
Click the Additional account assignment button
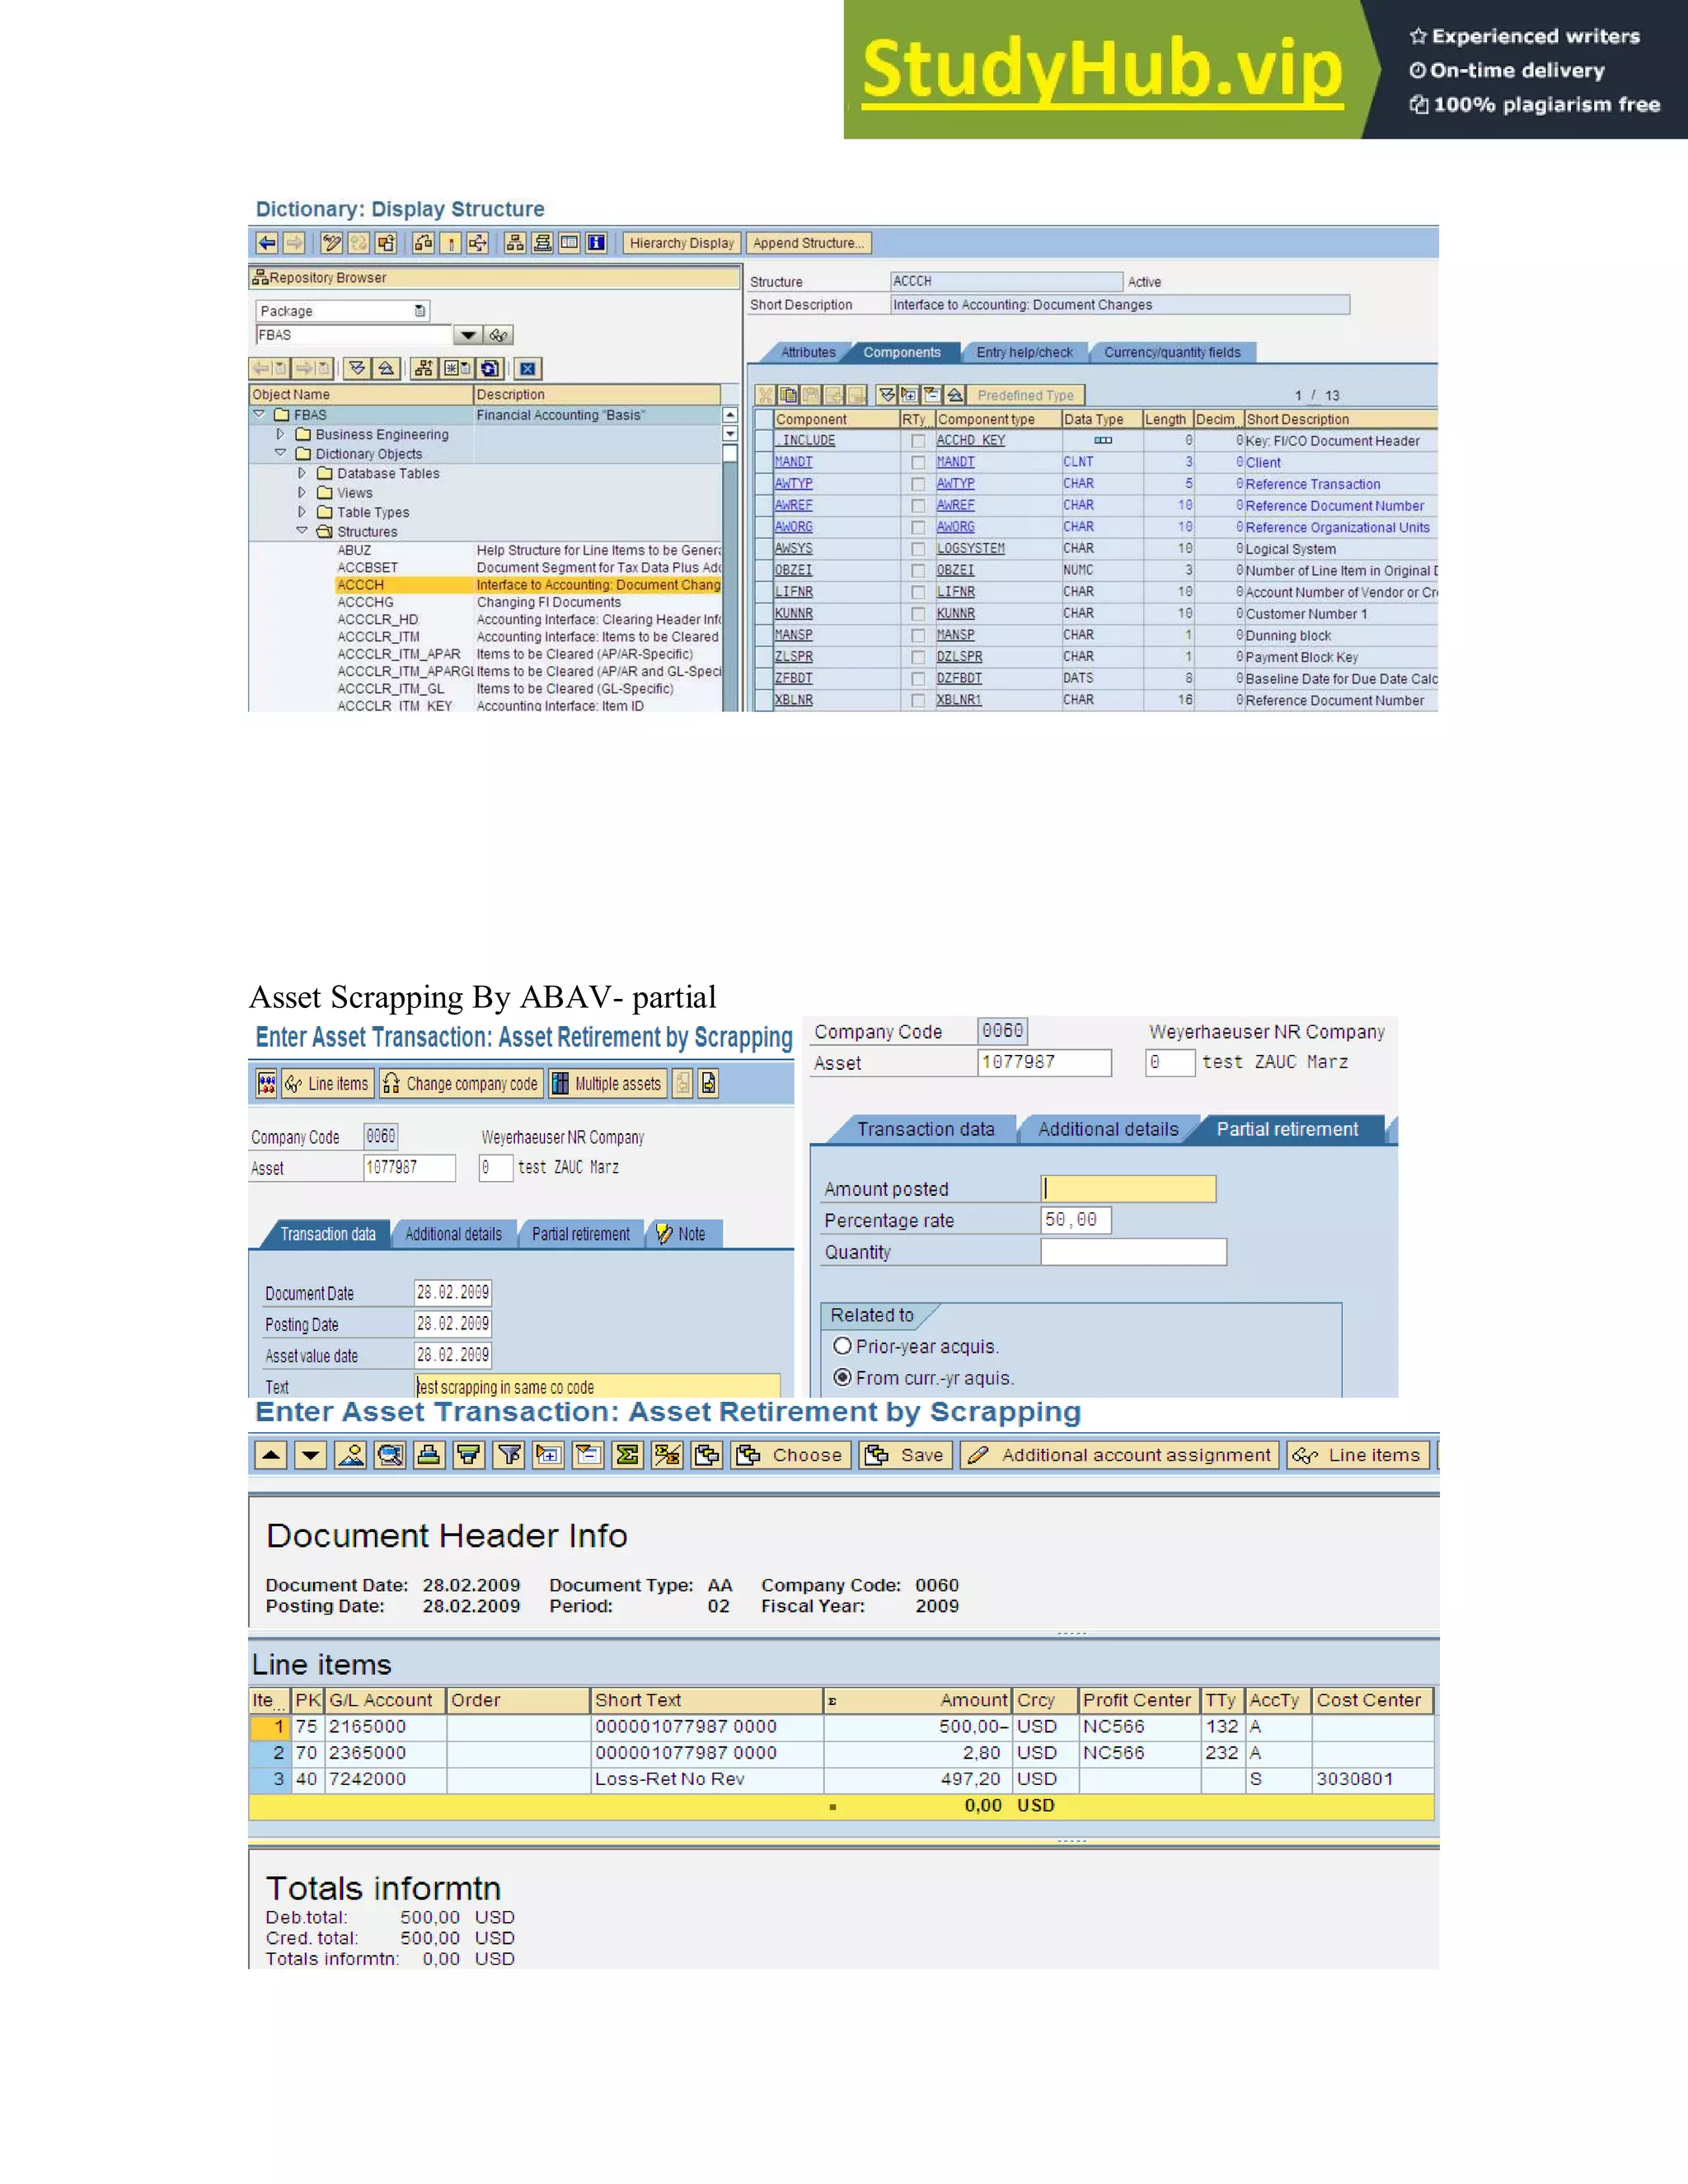(x=1120, y=1455)
